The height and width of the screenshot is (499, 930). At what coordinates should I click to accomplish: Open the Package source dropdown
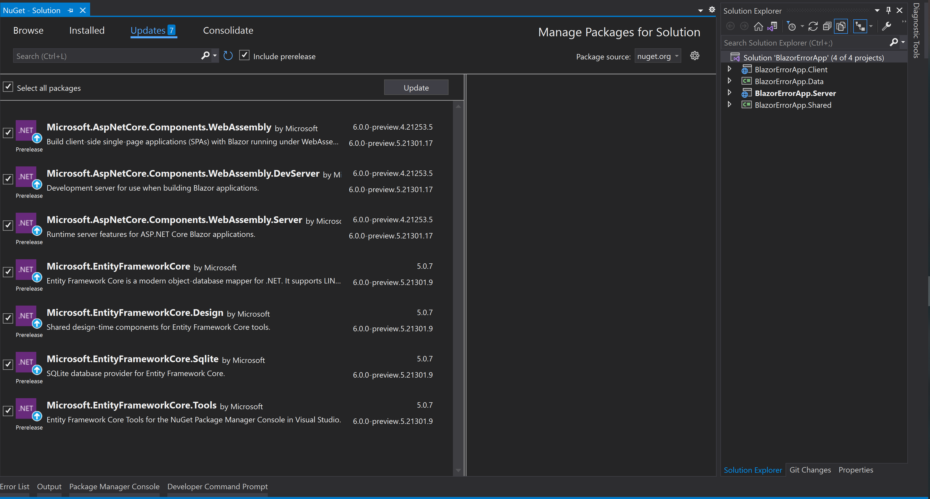tap(657, 56)
